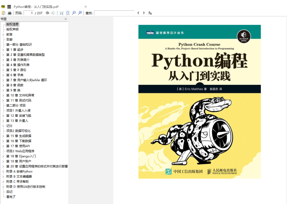Expand the 前言 bookmark node
Viewport: 287px width, 204px height.
click(x=3, y=34)
